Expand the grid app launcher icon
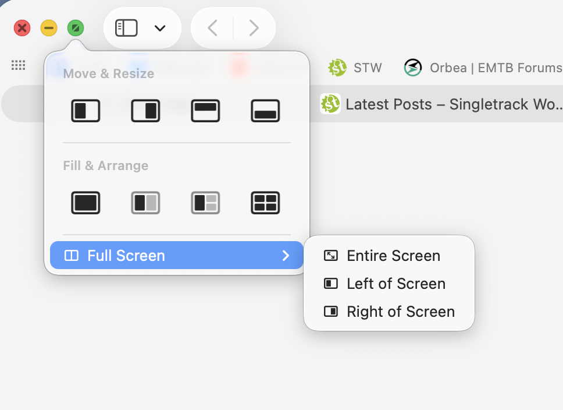563x410 pixels. tap(18, 65)
